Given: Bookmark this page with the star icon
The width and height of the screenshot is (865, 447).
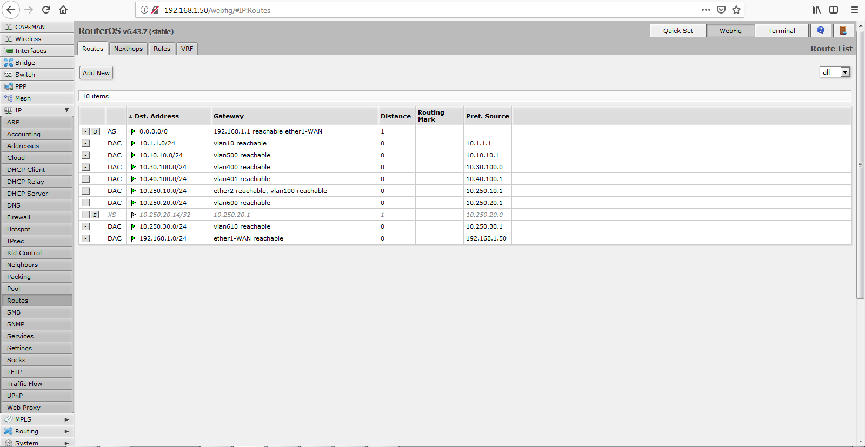Looking at the screenshot, I should (736, 10).
